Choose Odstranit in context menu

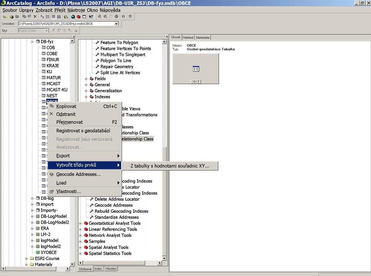(x=85, y=114)
